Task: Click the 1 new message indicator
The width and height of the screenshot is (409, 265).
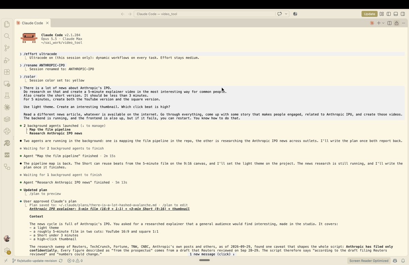Action: [212, 254]
